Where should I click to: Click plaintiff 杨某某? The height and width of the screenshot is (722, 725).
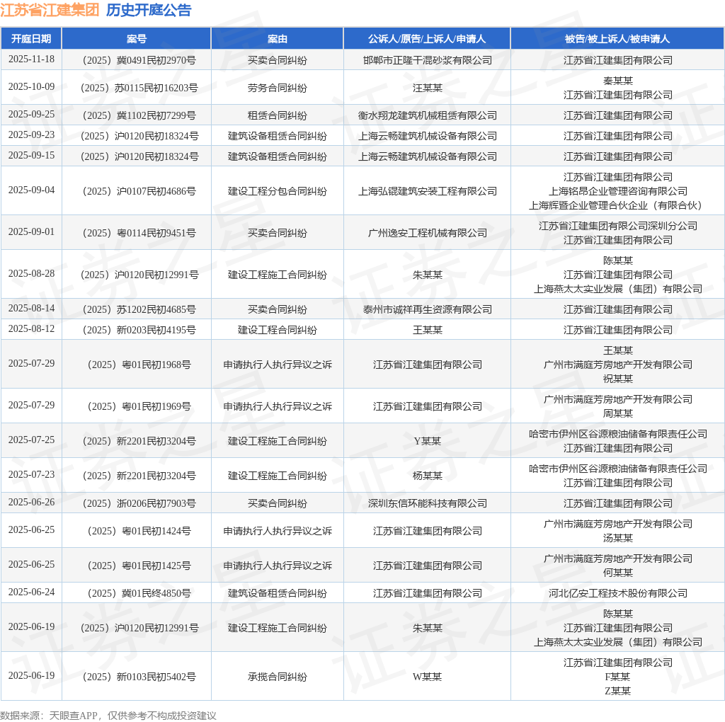click(x=427, y=476)
